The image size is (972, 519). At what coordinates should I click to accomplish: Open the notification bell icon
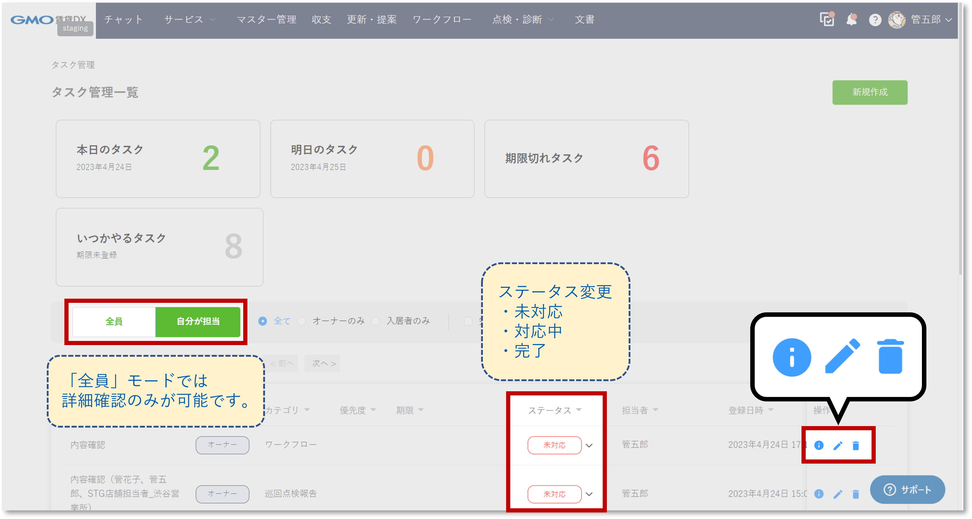pyautogui.click(x=852, y=19)
